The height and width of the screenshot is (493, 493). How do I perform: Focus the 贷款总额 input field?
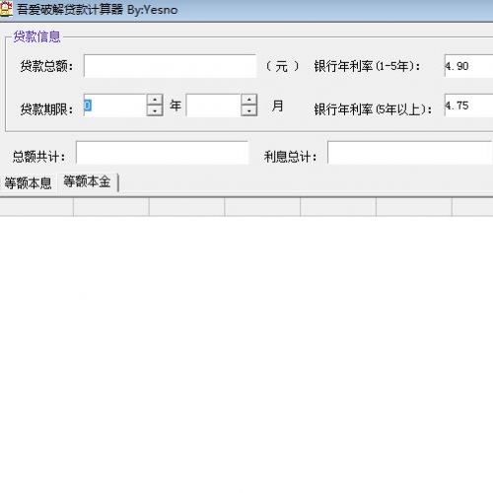click(x=170, y=66)
